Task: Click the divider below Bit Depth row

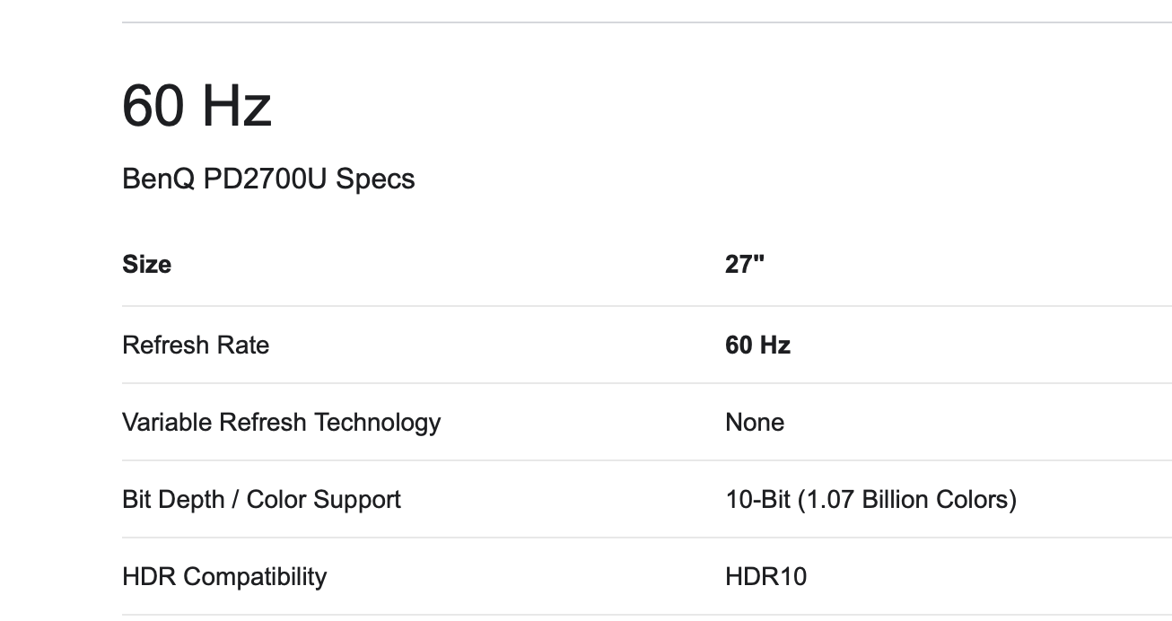Action: (x=646, y=538)
